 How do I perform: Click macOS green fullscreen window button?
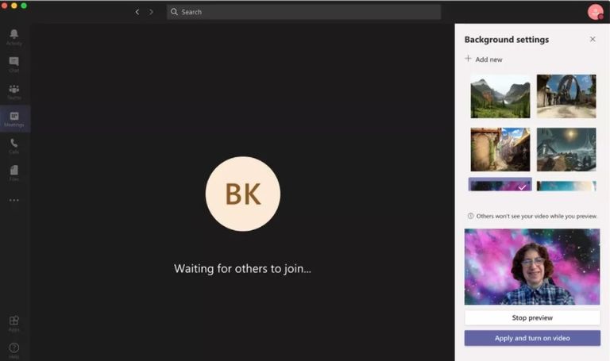tap(24, 6)
